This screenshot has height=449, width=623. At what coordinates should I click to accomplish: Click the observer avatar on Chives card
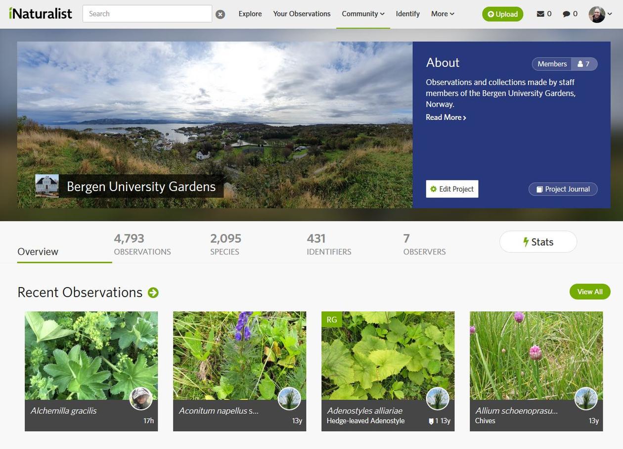click(x=586, y=399)
